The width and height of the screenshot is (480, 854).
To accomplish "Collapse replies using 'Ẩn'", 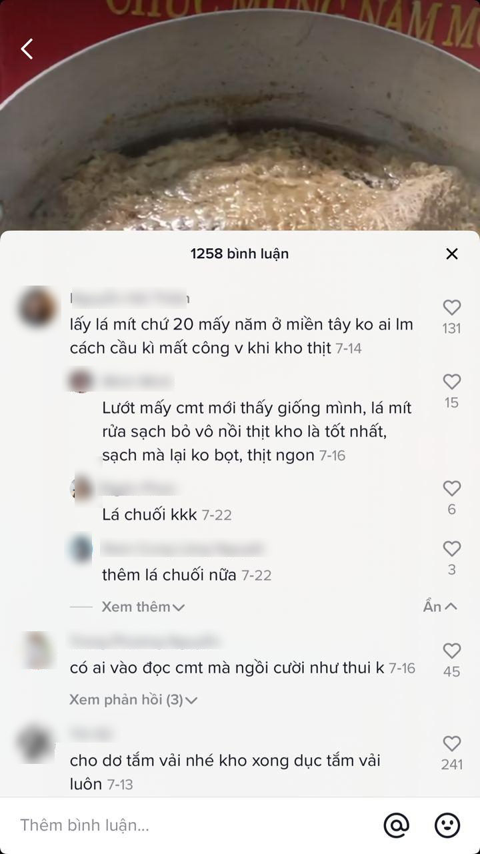I will tap(440, 606).
